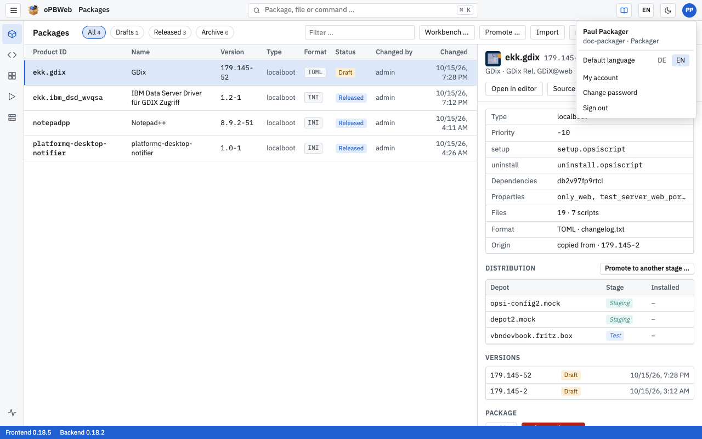Select EN as default language
The height and width of the screenshot is (439, 702).
click(680, 60)
